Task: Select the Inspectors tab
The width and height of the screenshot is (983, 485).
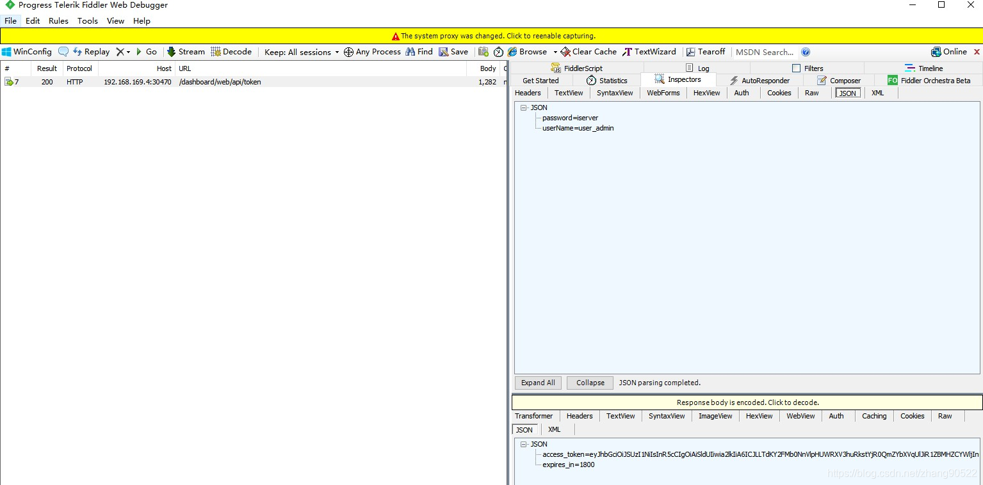Action: 678,80
